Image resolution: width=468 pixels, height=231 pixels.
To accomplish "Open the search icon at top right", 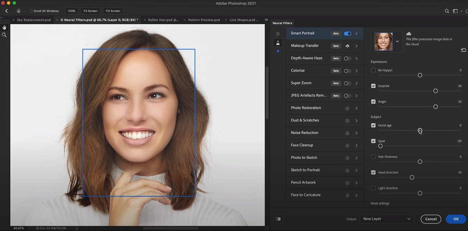I will click(447, 11).
